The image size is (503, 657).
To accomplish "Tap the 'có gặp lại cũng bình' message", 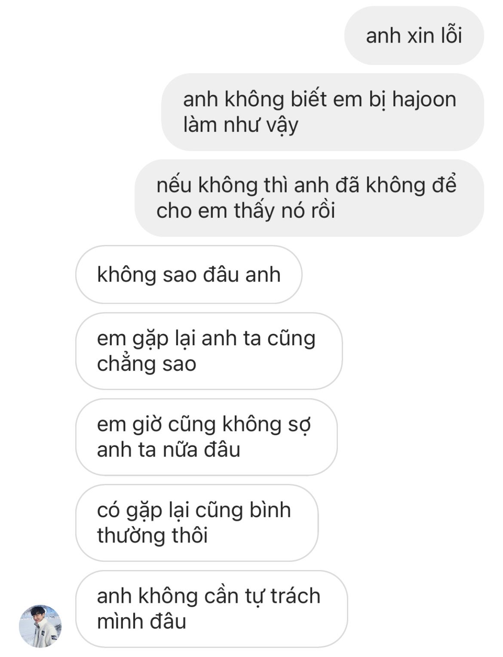I will click(197, 523).
